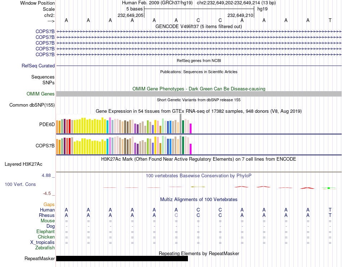342x267 pixels.
Task: Click the chr2: ruler label
Action: coord(49,15)
